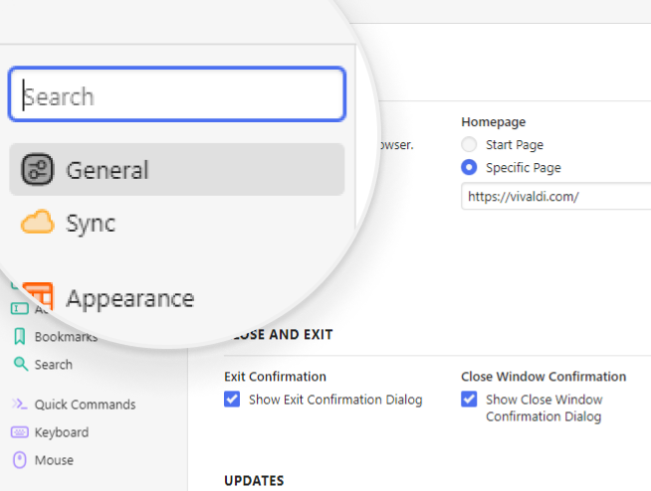
Task: Toggle Show Close Window Confirmation Dialog checkbox
Action: (469, 400)
